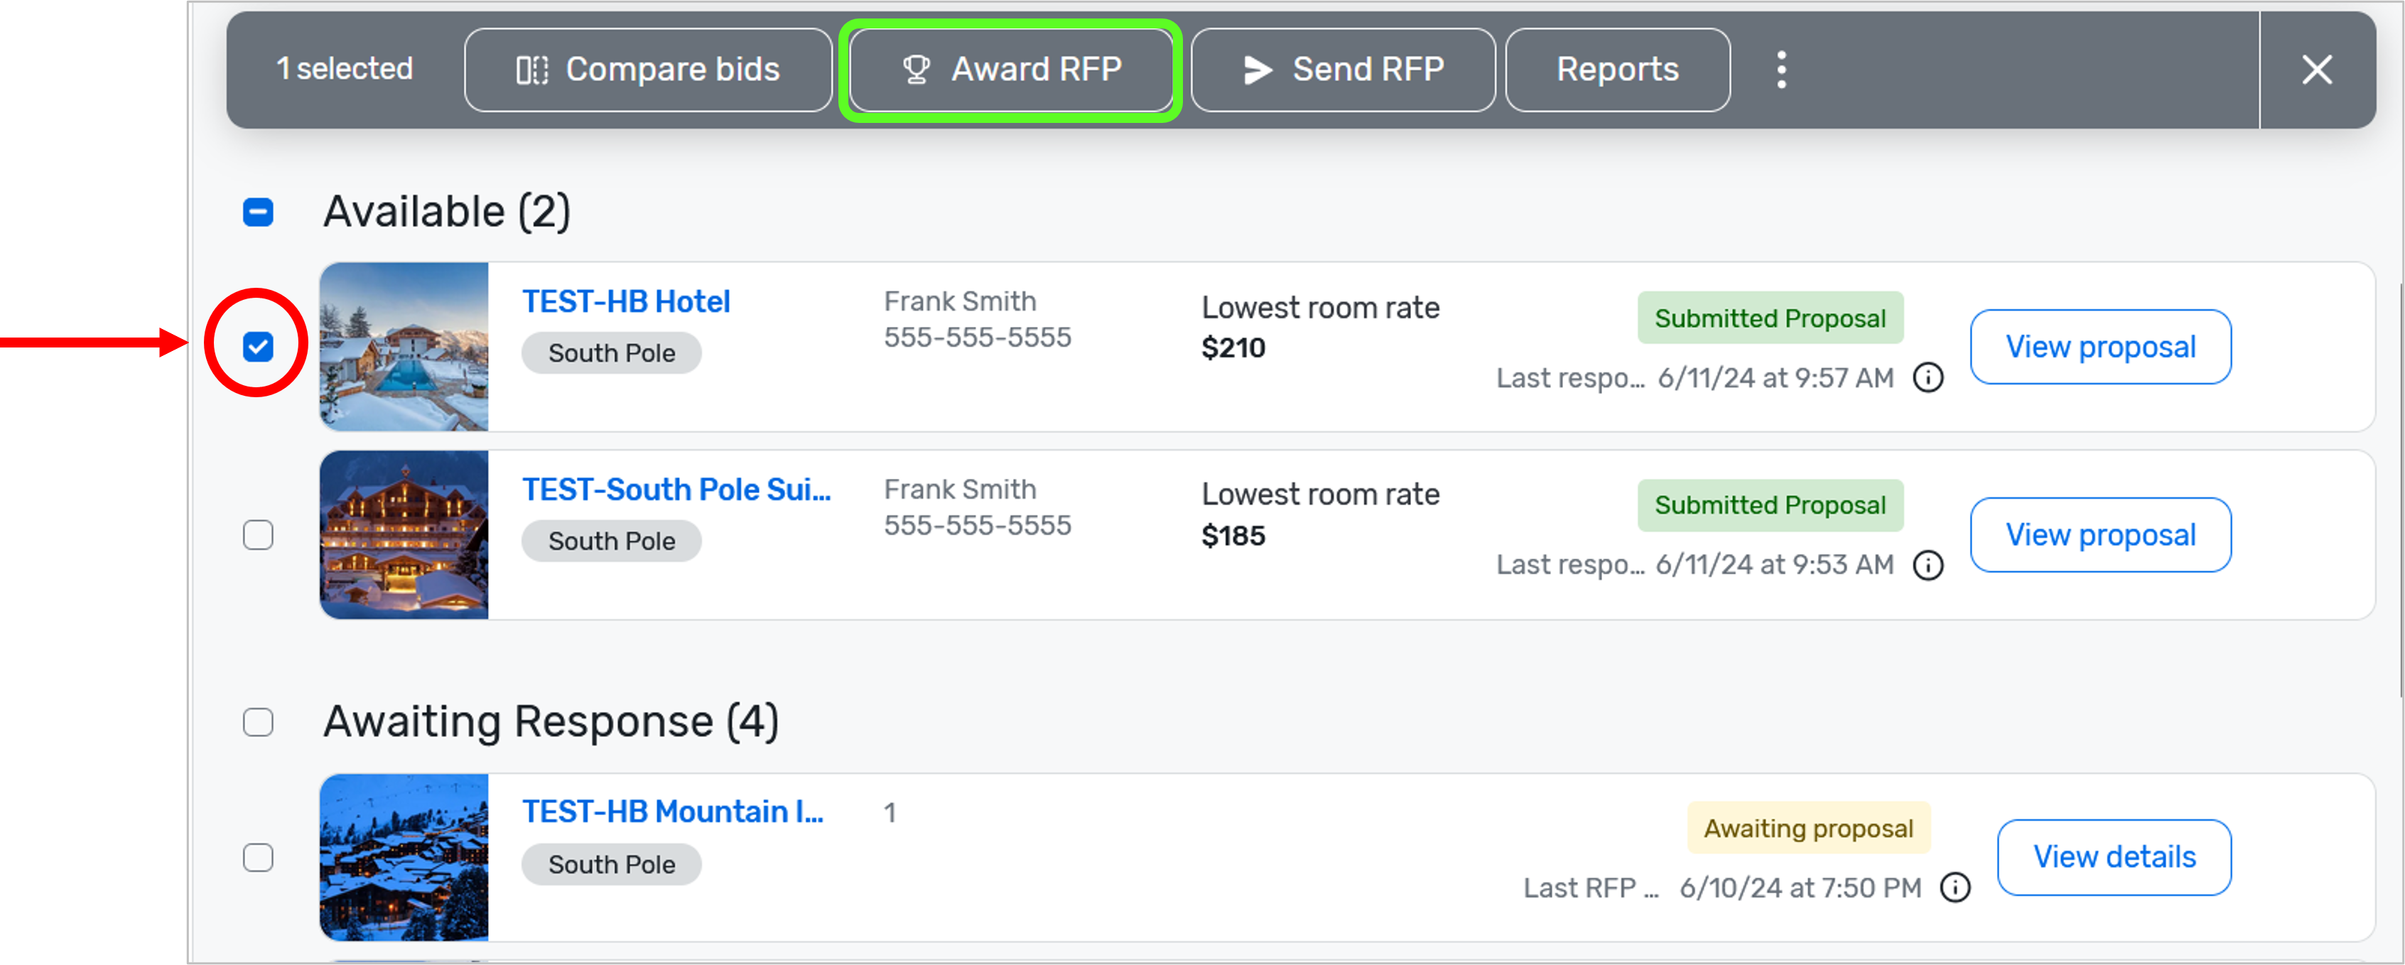Click the Send RFP button
Screen dimensions: 2405x965
(x=1343, y=69)
